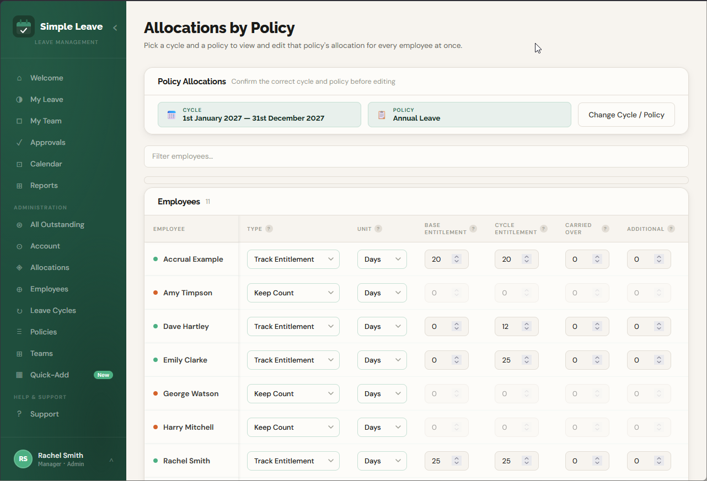707x481 pixels.
Task: Click the Filter employees search field
Action: pyautogui.click(x=416, y=156)
